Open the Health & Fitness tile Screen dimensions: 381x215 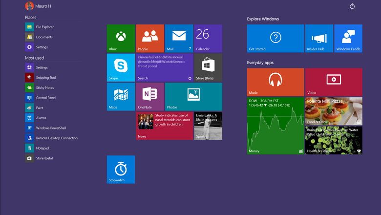point(334,140)
